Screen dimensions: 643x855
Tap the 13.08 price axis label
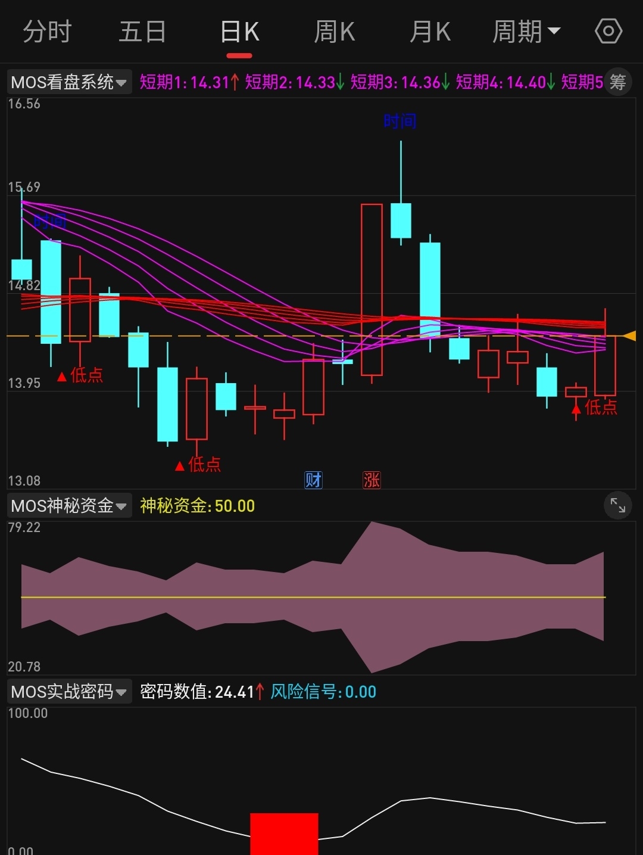pos(24,480)
